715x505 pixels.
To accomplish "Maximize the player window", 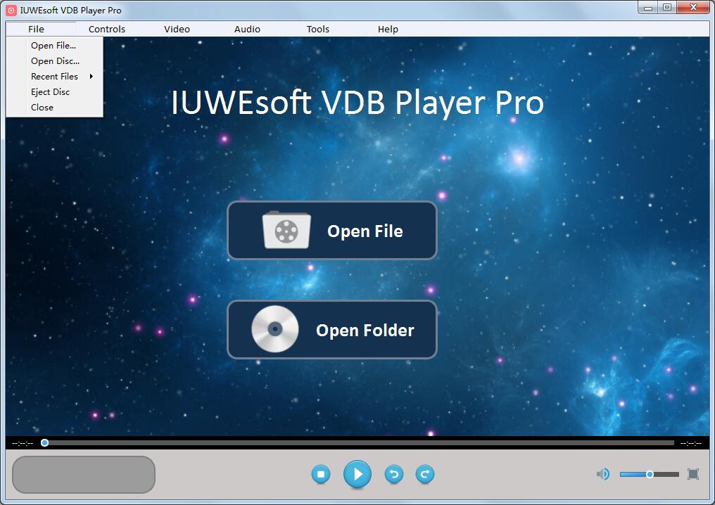I will coord(667,7).
